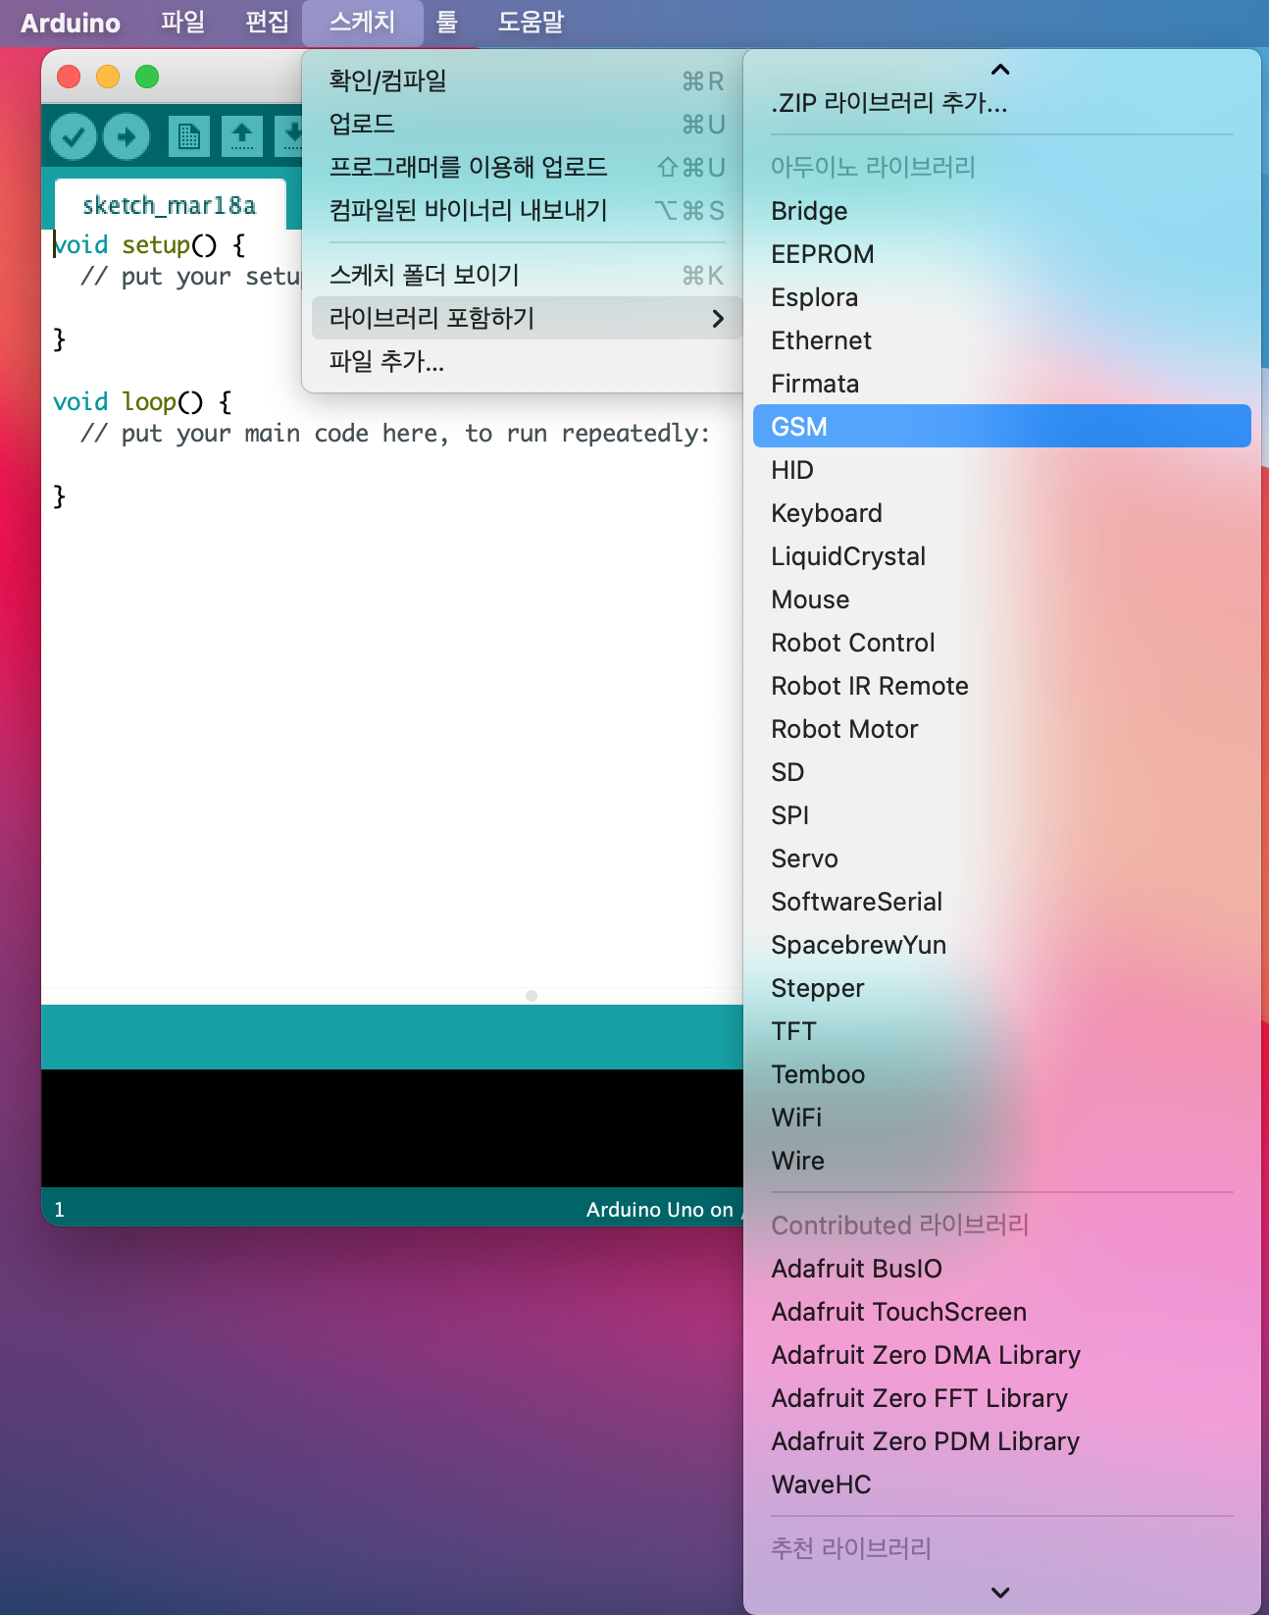Open the 스케치 menu
This screenshot has height=1615, width=1269.
[x=362, y=22]
